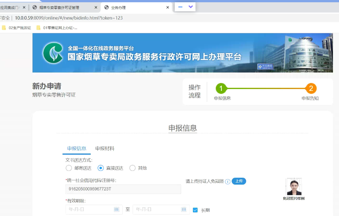Click the address bar URL
This screenshot has height=216, width=339.
69,18
